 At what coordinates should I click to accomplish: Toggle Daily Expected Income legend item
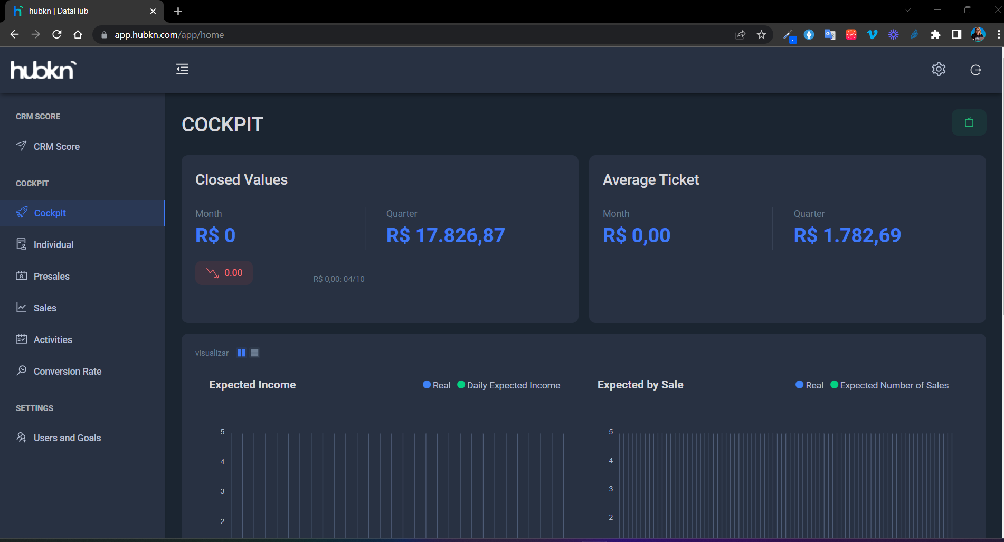508,385
